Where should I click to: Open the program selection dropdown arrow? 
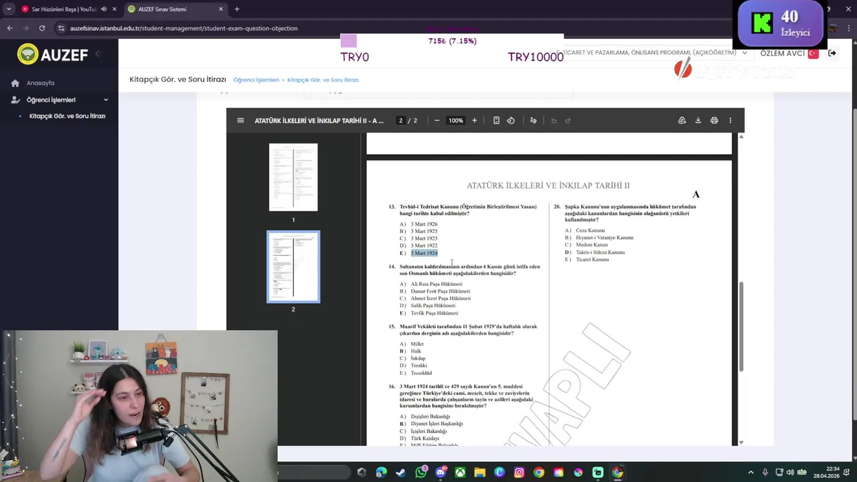745,53
